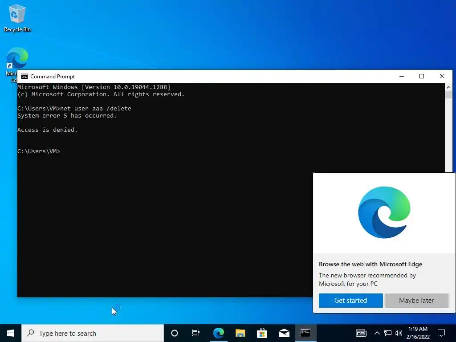
Task: Open File Explorer from the taskbar
Action: (x=240, y=333)
